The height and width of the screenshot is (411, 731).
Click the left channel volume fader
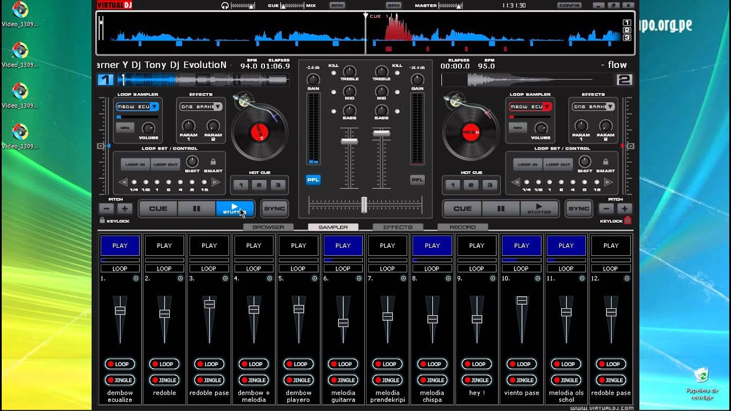coord(349,140)
